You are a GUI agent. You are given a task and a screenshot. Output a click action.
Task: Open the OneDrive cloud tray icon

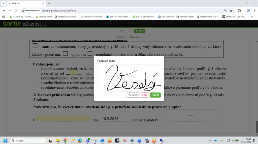[x=216, y=140]
